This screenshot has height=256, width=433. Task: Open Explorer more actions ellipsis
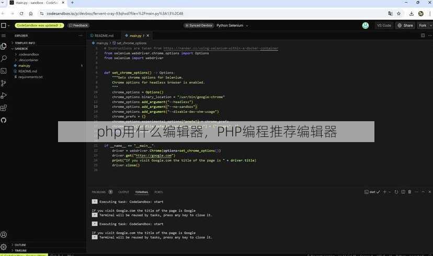tap(81, 36)
